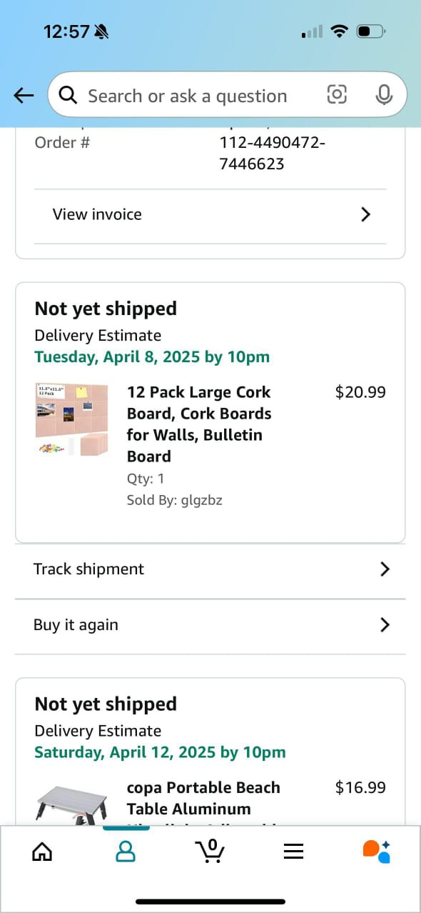Image resolution: width=421 pixels, height=913 pixels.
Task: Open Buy it again chevron arrow
Action: 385,624
